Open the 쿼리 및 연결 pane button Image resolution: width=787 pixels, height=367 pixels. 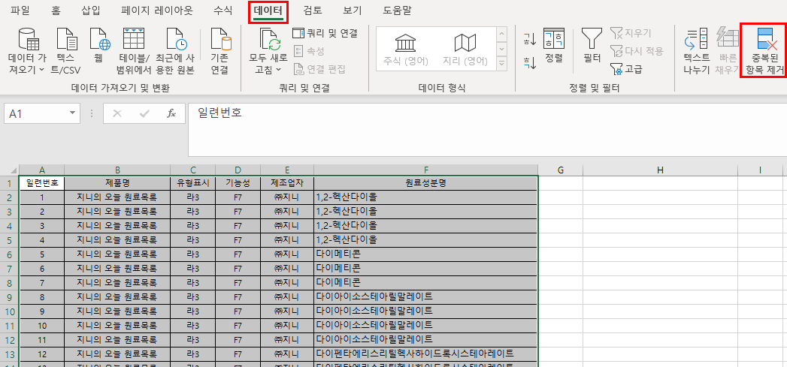point(325,34)
